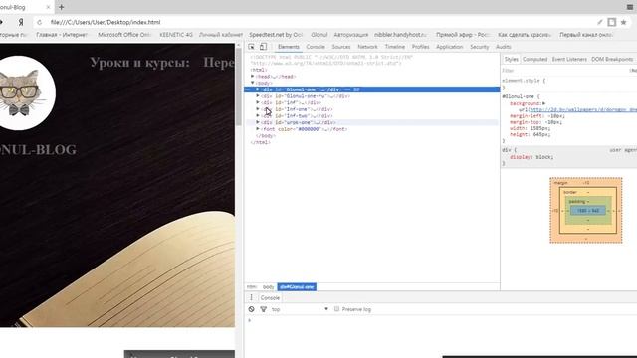Select the DOM Breakpoints sidebar tab
The width and height of the screenshot is (637, 358).
[x=612, y=60]
